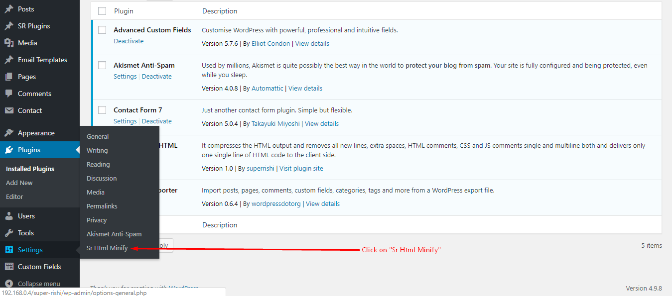Open Add New under Plugins
Screen dimensions: 672x296
click(19, 183)
